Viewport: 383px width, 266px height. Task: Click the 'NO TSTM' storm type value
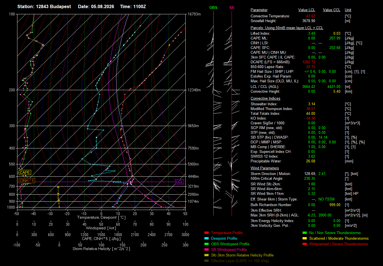tap(326, 199)
